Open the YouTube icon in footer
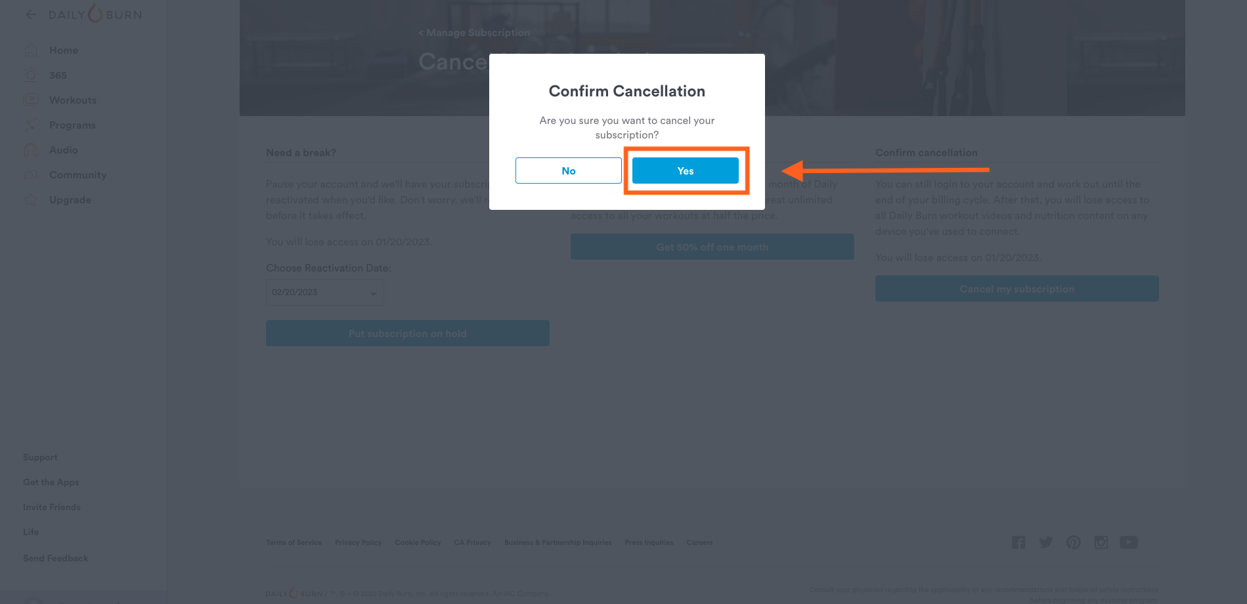Image resolution: width=1247 pixels, height=604 pixels. pos(1129,542)
